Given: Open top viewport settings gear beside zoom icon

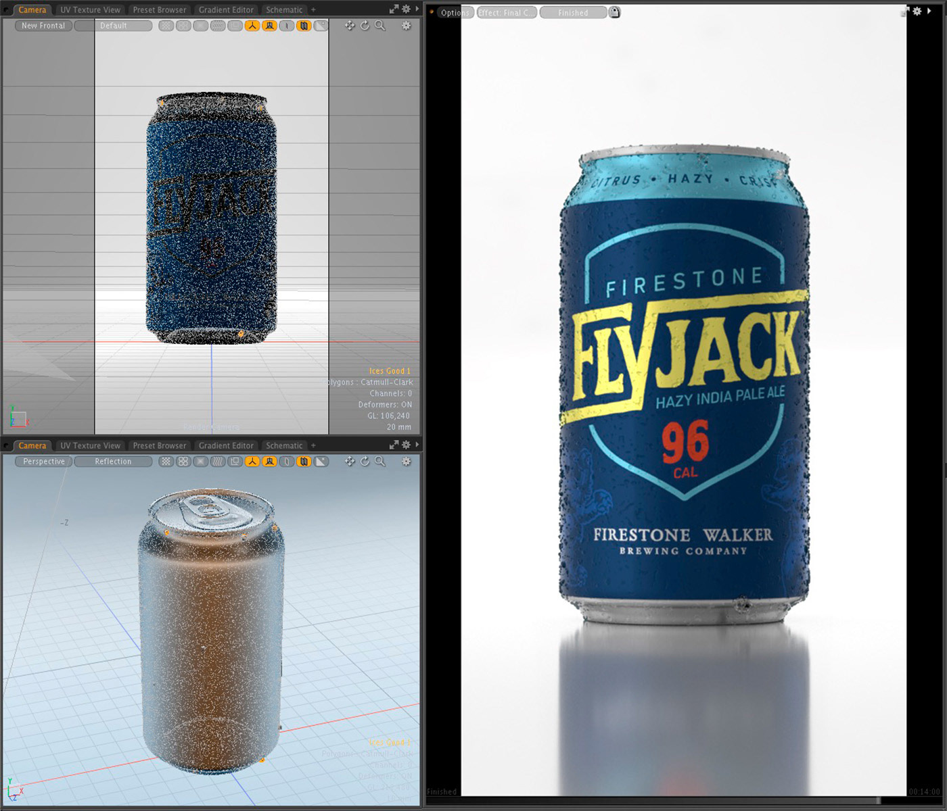Looking at the screenshot, I should coord(406,26).
